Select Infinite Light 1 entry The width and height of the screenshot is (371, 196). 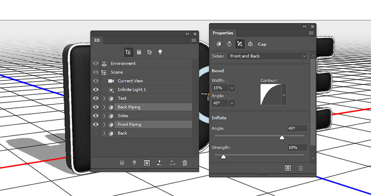[132, 89]
